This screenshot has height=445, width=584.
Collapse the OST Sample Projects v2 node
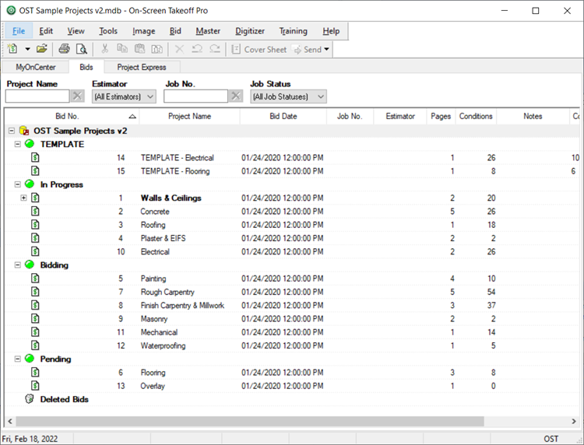coord(12,131)
